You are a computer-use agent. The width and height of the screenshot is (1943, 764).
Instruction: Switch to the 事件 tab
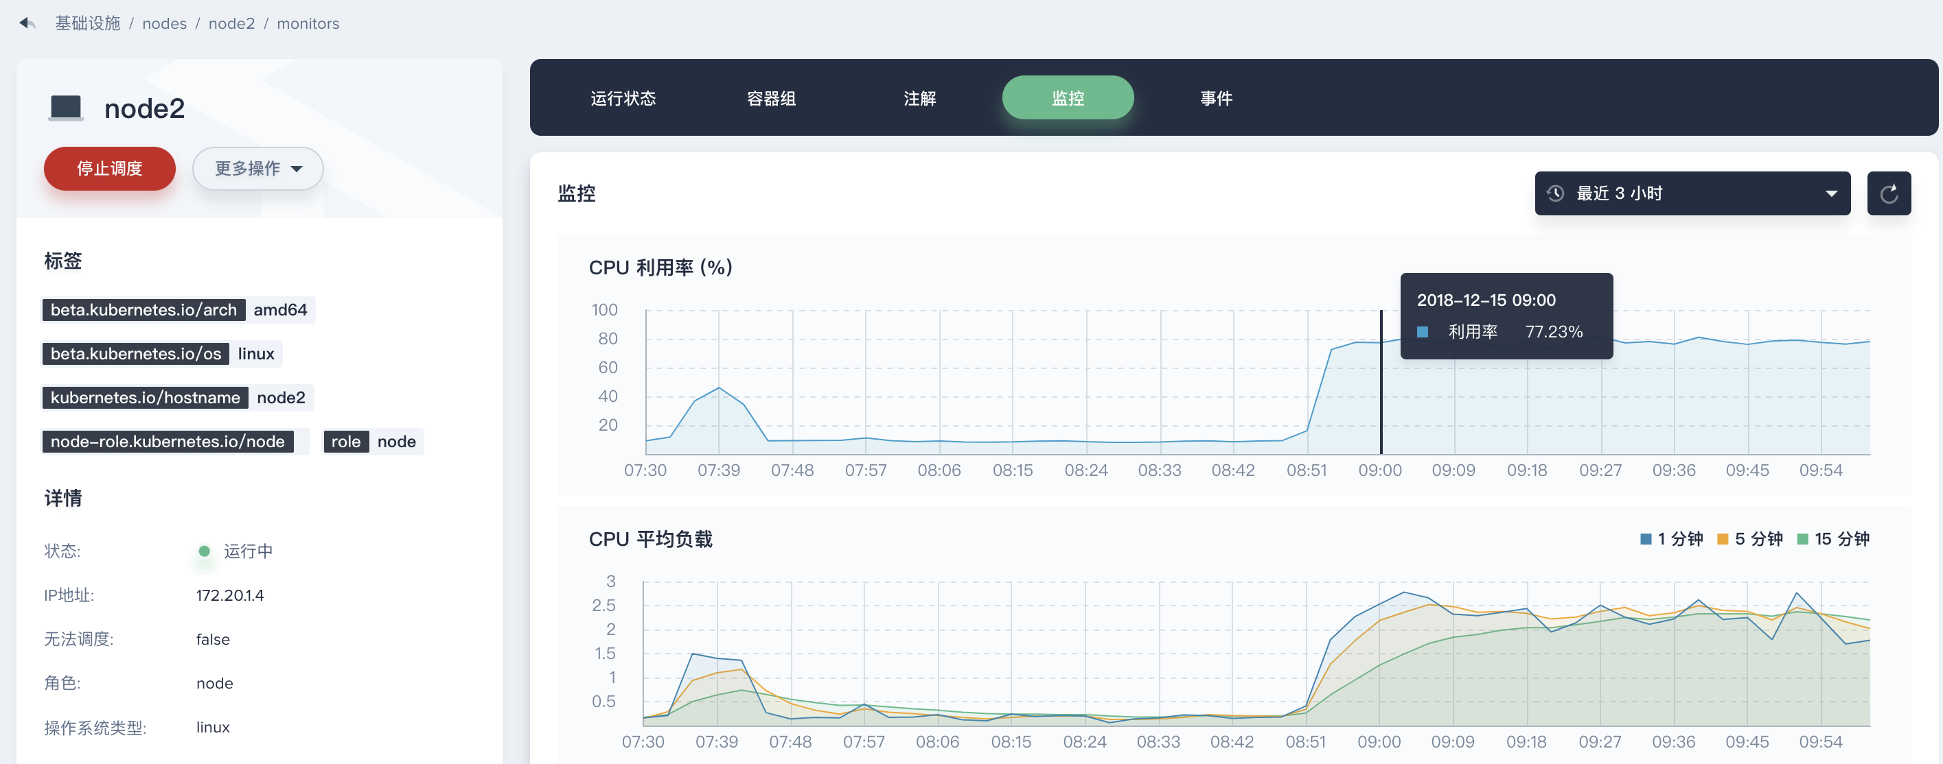pos(1216,98)
